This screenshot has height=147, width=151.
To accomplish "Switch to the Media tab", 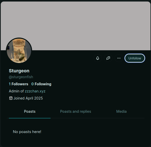I will 121,111.
